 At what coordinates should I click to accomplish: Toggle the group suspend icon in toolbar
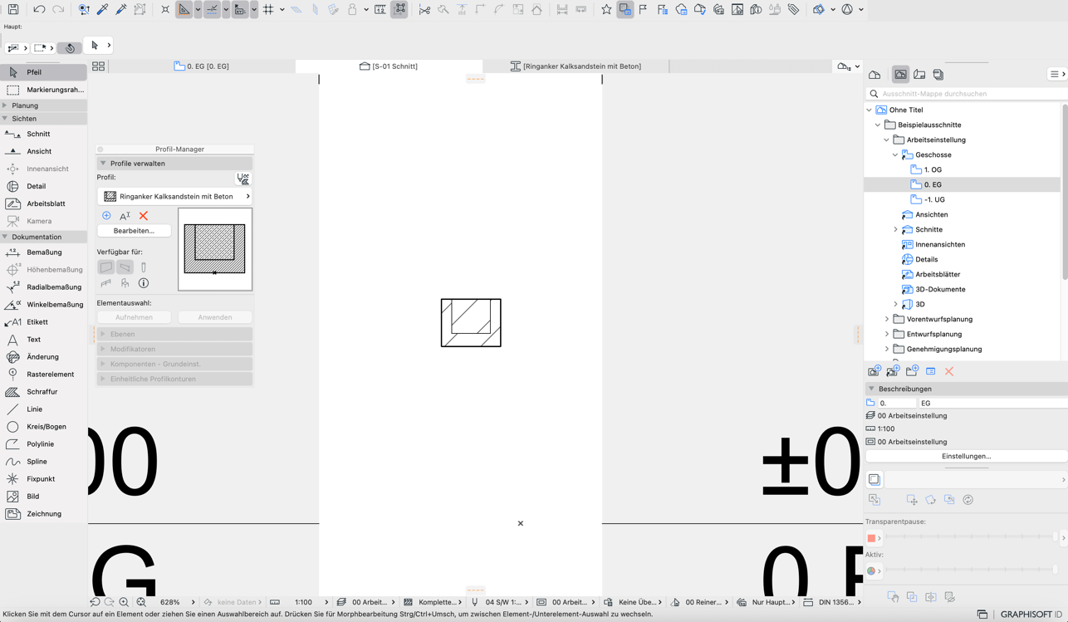[x=399, y=10]
